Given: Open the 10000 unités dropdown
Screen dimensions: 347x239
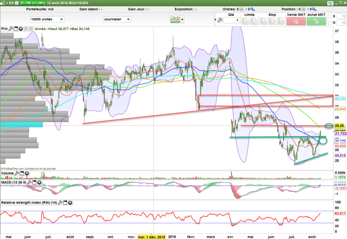Looking at the screenshot, I should click(x=47, y=19).
